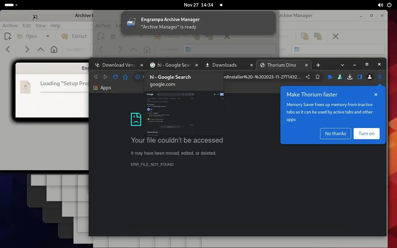
Task: Click loading progress bar in Engrampa dialog
Action: [x=65, y=92]
